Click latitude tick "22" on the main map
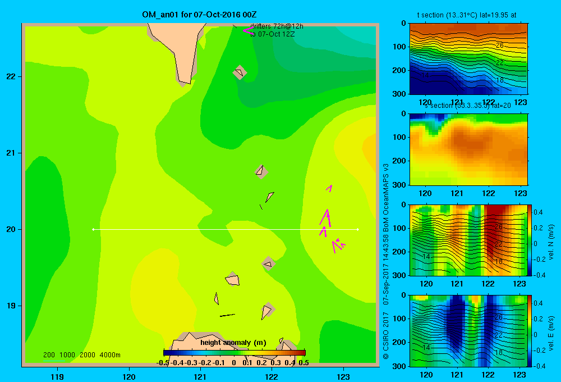The image size is (561, 382). tap(11, 77)
